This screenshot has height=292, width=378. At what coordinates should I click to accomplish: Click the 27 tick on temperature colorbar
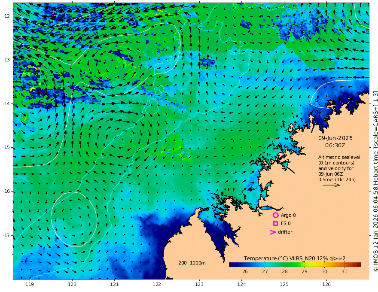pyautogui.click(x=265, y=271)
